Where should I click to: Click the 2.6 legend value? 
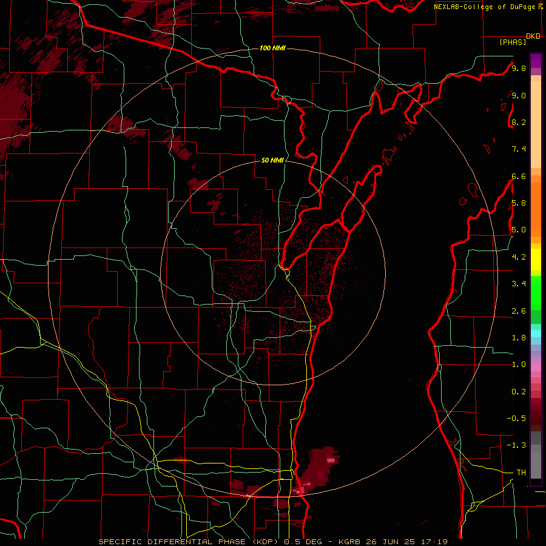(x=519, y=311)
